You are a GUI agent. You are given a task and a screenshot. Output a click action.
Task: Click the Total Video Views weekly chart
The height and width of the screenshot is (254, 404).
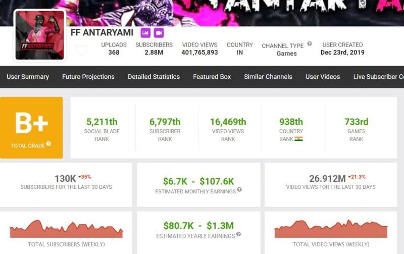[x=331, y=229]
